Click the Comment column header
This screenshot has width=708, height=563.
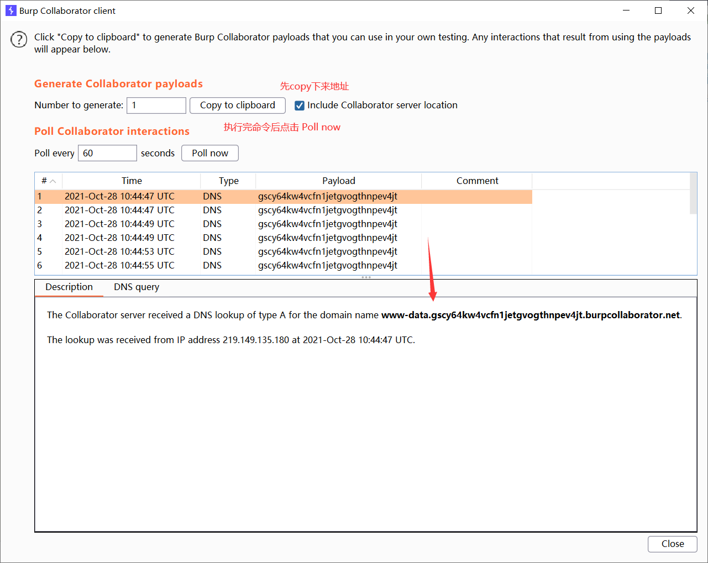click(477, 181)
